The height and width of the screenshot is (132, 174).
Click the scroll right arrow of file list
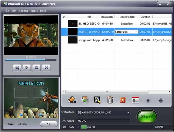[170, 92]
